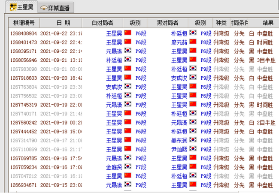The width and height of the screenshot is (279, 193).
Task: Click Korea flag beside 尹灿熙 in record 1267110869
Action: tap(193, 149)
